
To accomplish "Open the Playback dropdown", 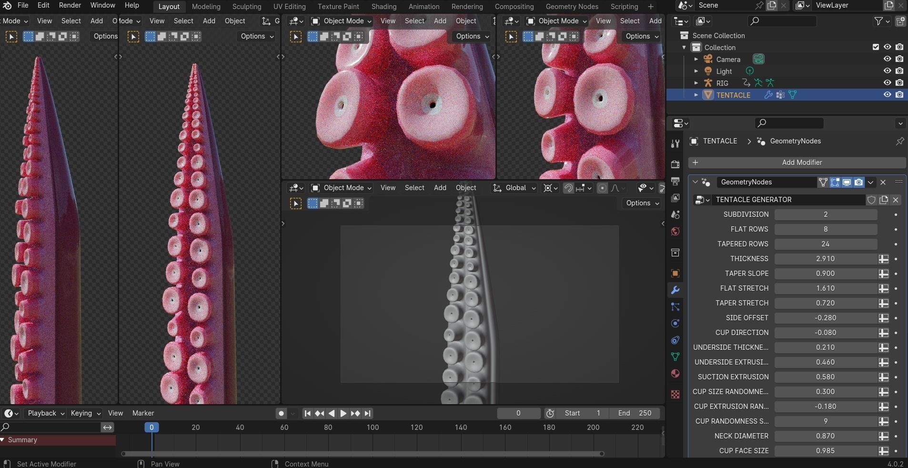I will coord(46,413).
